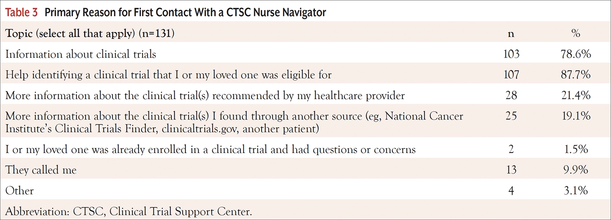Select the "They called me" row label
Screen dimensions: 611x220
pos(41,170)
